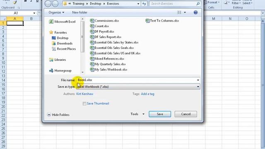Click the Commissions.xlsx Excel file icon
This screenshot has height=149, width=265.
click(x=92, y=21)
